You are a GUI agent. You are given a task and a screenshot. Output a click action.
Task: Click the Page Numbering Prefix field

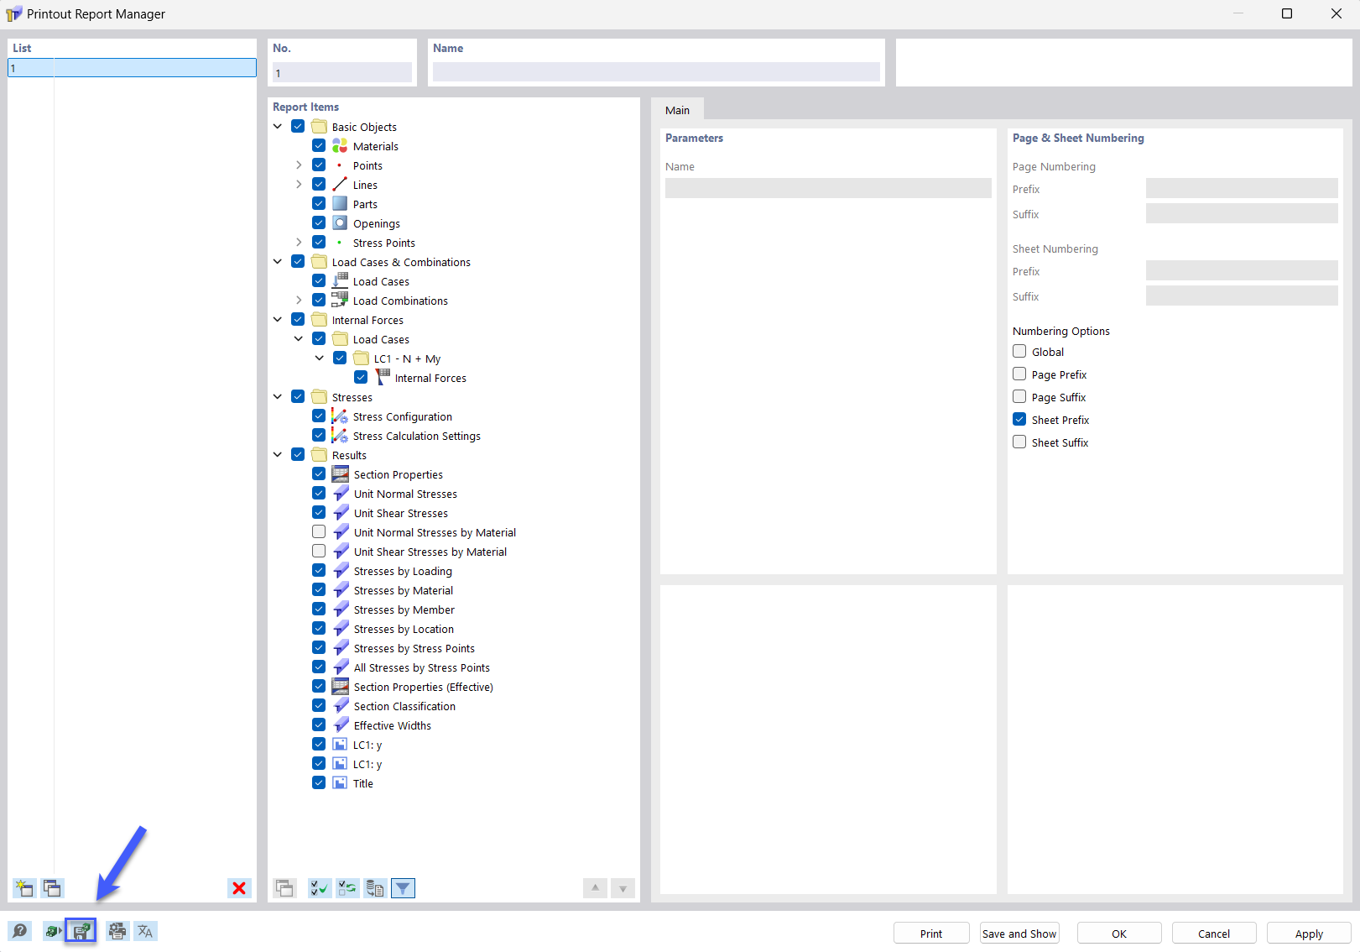click(1242, 188)
